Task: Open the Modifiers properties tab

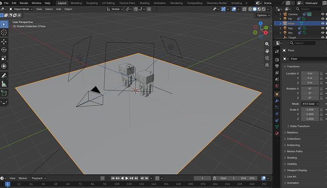Action: (x=277, y=101)
